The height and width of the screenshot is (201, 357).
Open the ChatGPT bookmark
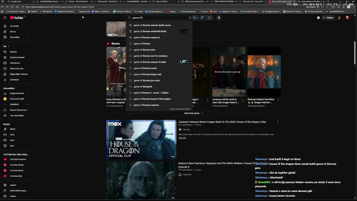point(33,11)
